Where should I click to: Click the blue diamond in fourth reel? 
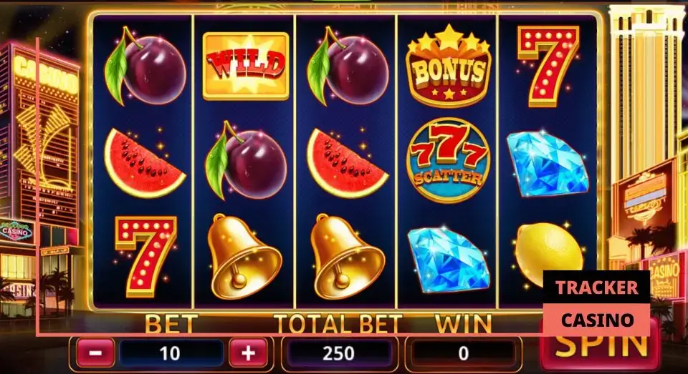pos(448,260)
